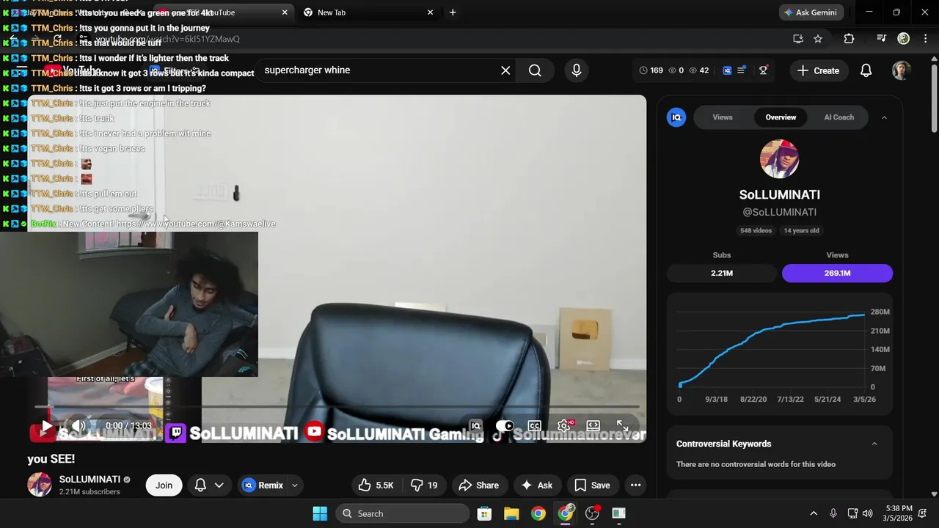Click the SoLLUMINATI avatar in the side panel

[x=779, y=158]
